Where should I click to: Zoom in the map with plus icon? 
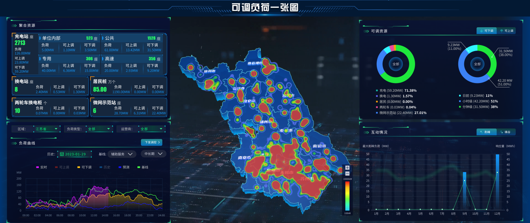pyautogui.click(x=347, y=168)
